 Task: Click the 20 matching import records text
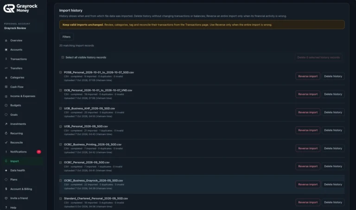(76, 46)
